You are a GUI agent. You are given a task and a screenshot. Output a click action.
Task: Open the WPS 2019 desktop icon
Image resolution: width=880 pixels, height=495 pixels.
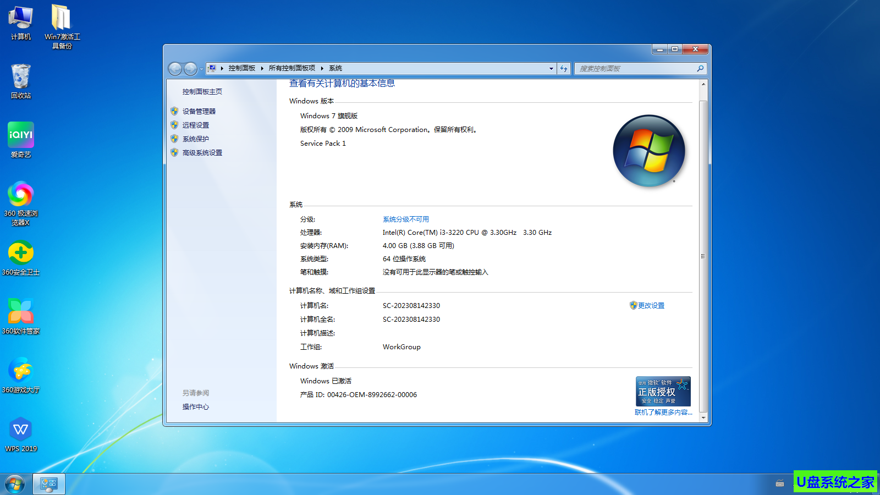click(x=21, y=430)
